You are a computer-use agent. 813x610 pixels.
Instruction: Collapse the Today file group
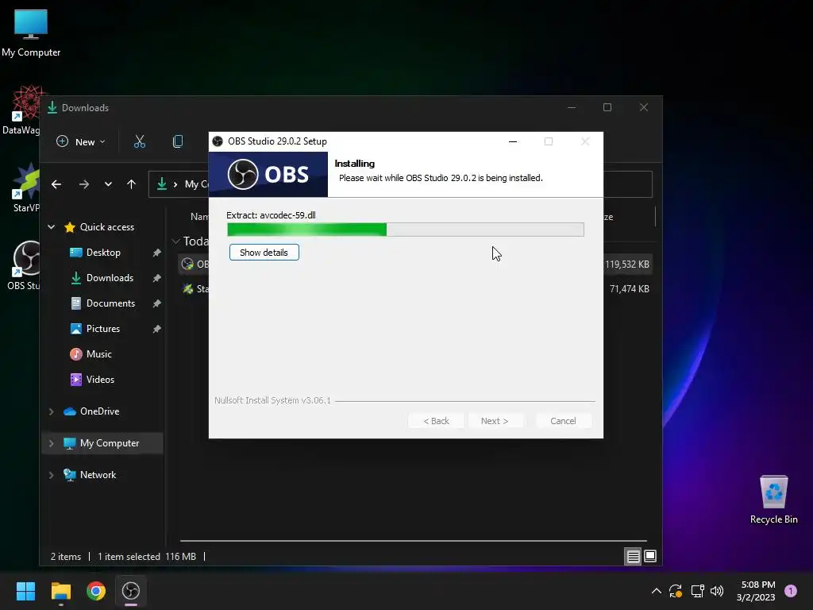point(175,241)
